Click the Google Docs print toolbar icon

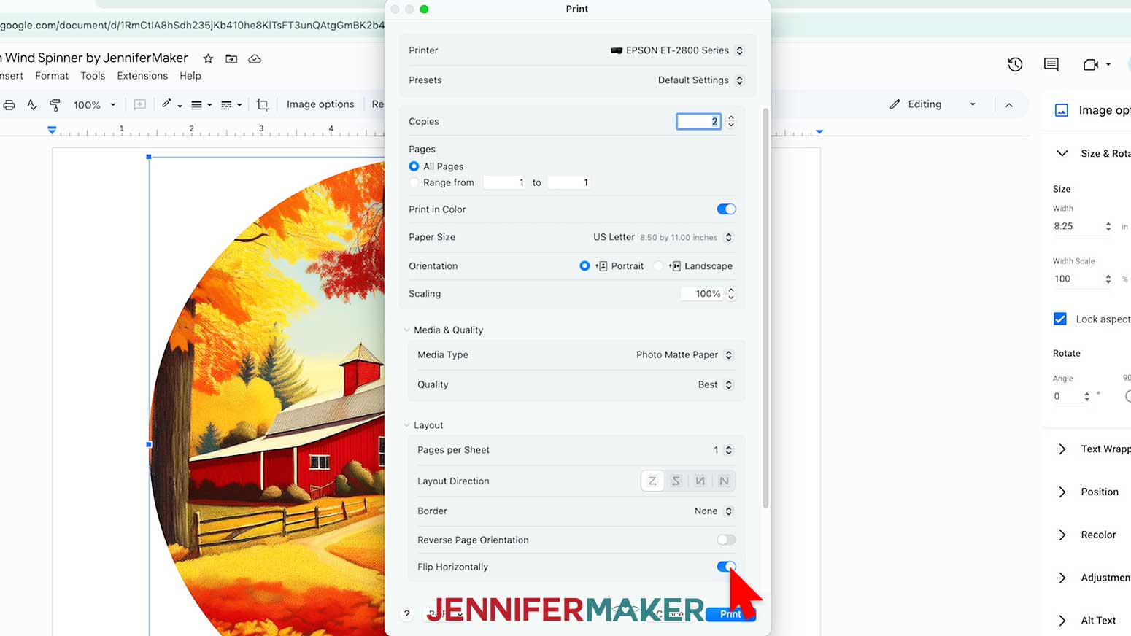9,105
